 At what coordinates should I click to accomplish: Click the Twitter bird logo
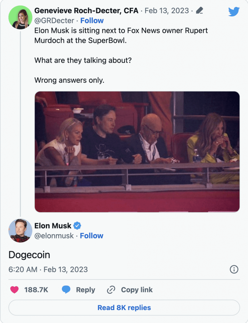coord(234,12)
